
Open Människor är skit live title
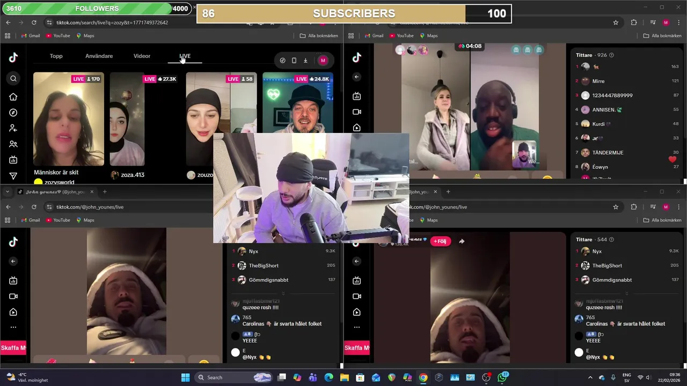[56, 173]
